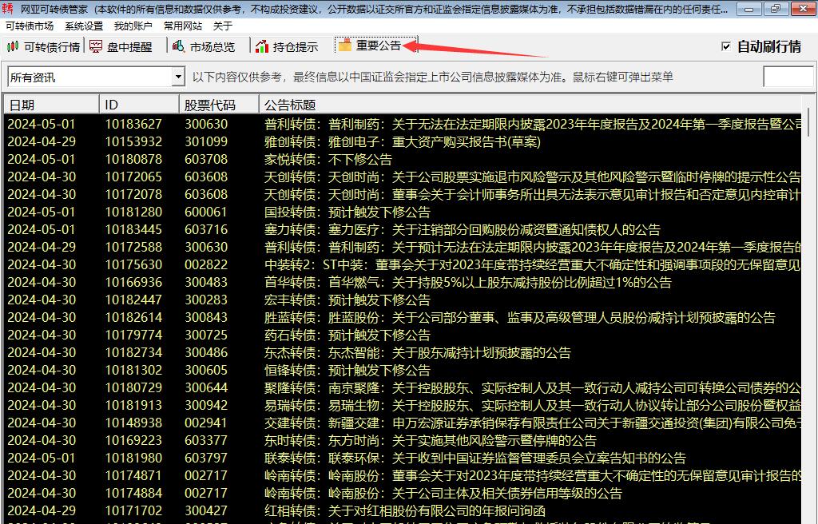Viewport: 818px width, 524px height.
Task: Select 首华转债 股东减持 announcement
Action: pyautogui.click(x=403, y=282)
